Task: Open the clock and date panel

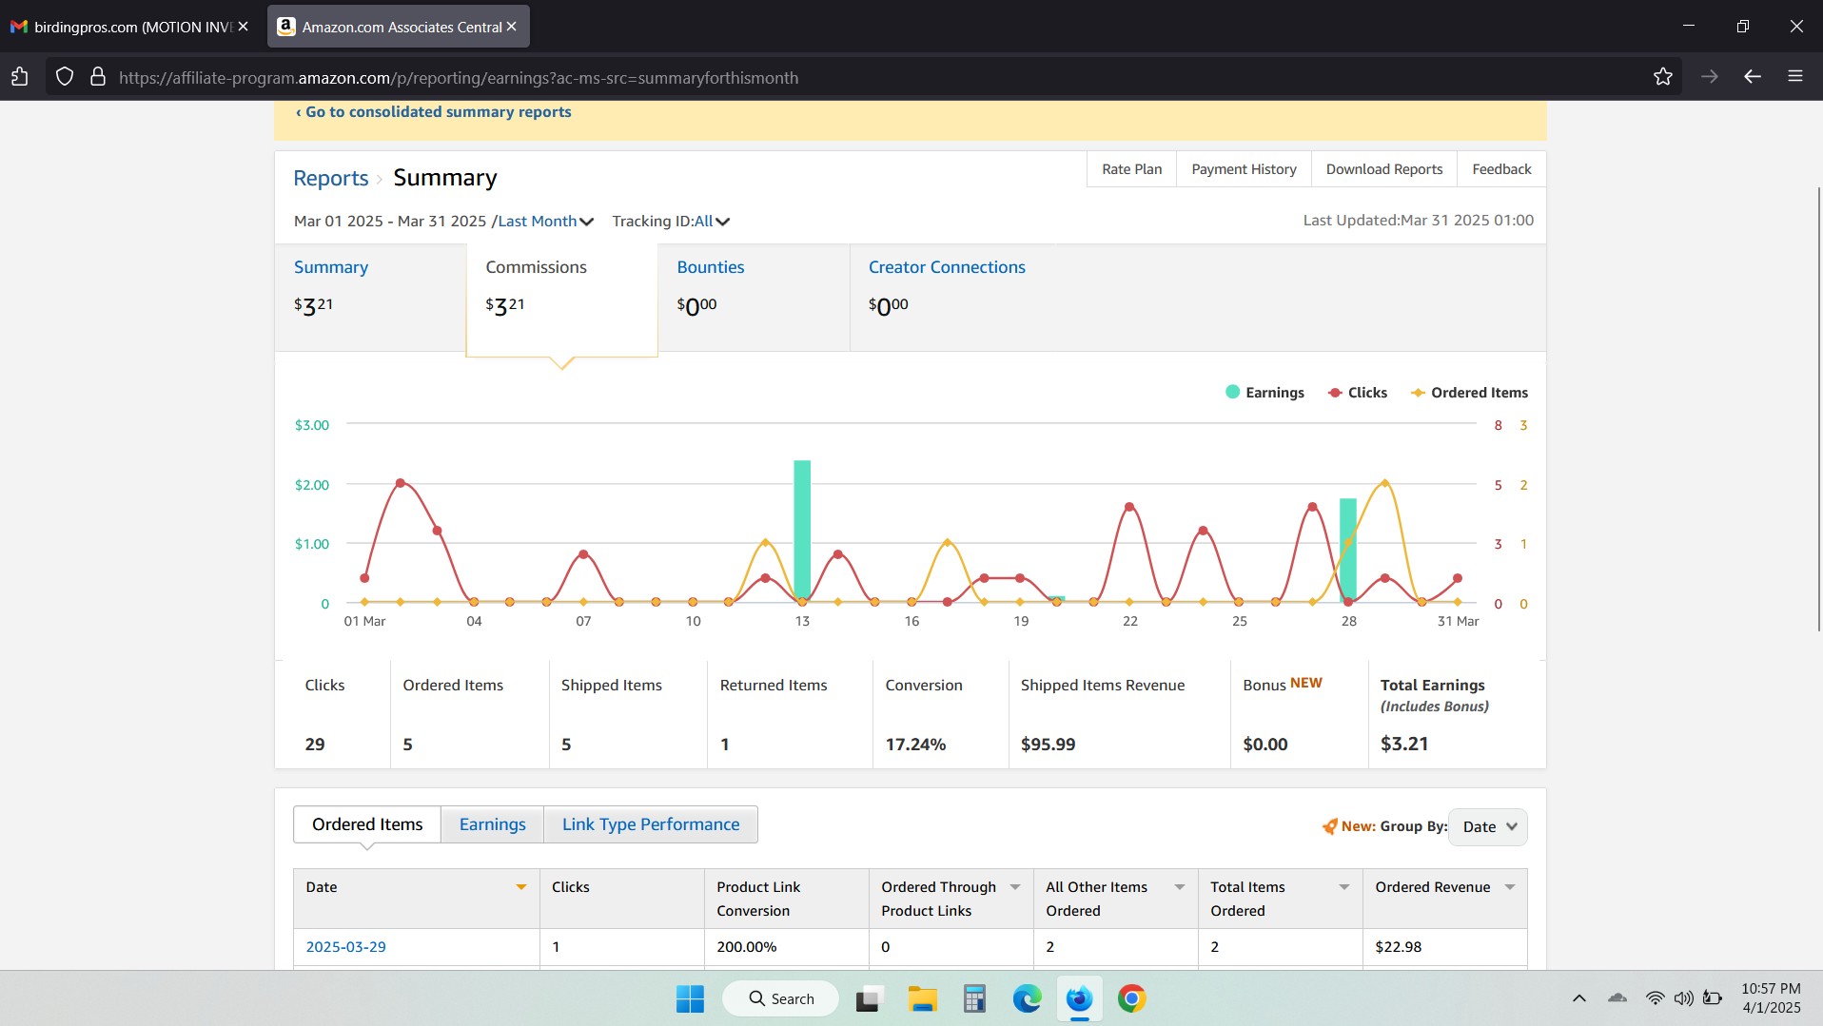Action: point(1771,998)
